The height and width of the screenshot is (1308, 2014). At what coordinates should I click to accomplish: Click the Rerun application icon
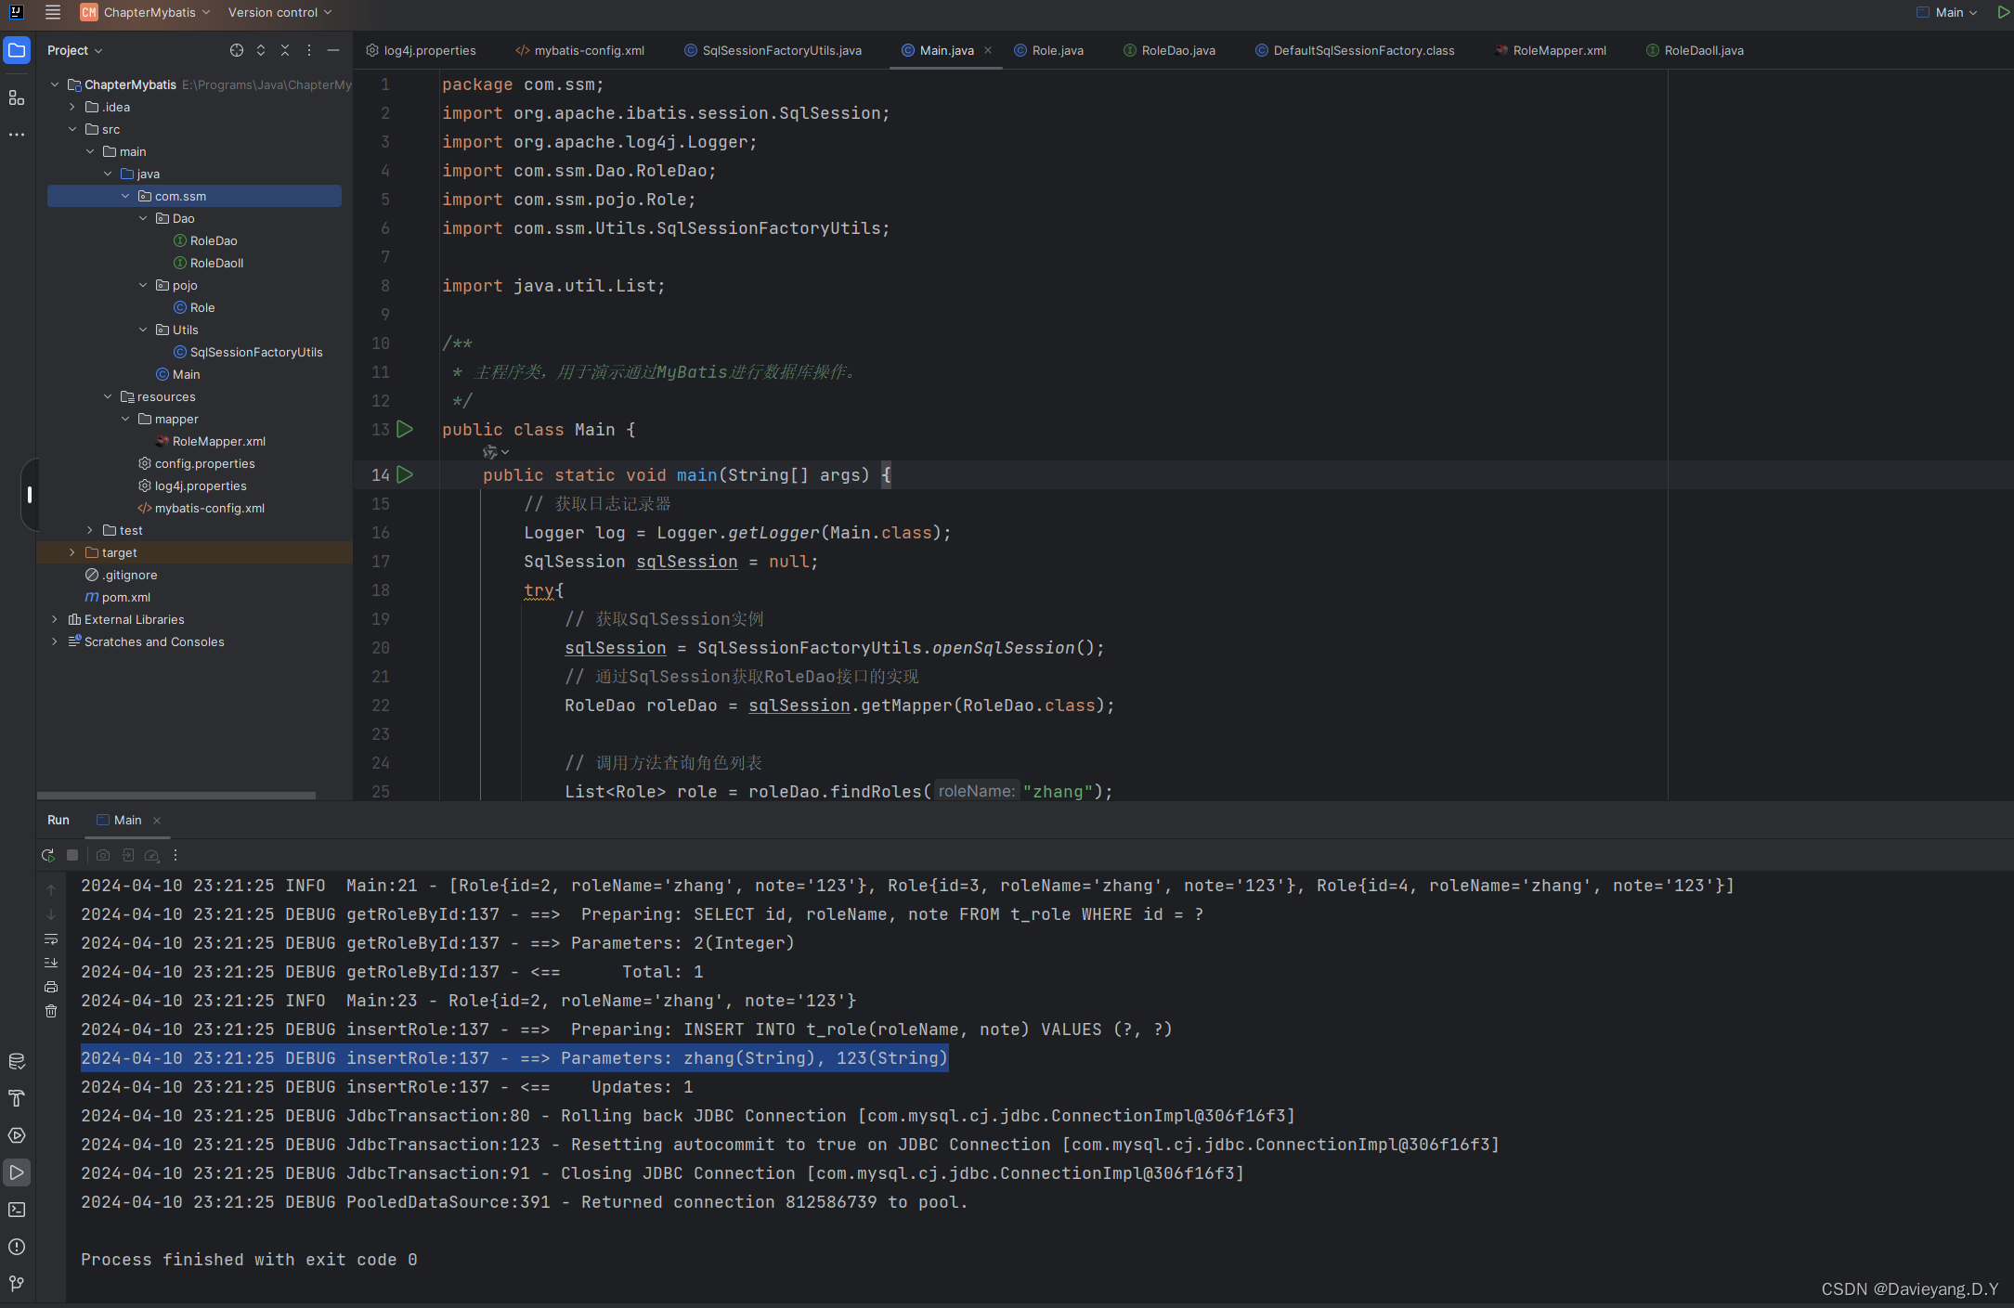point(47,854)
